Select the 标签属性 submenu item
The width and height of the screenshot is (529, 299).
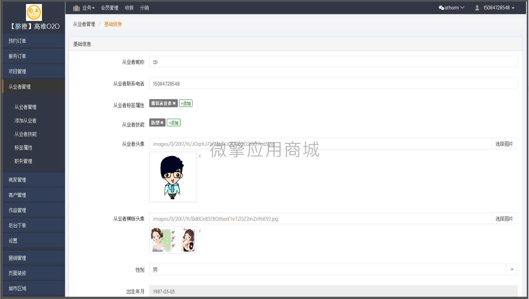click(23, 148)
